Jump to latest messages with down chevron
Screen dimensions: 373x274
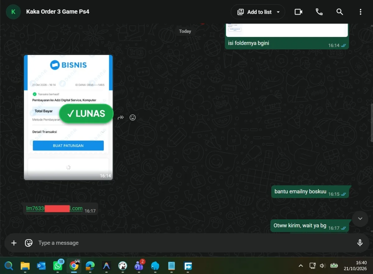pos(360,218)
